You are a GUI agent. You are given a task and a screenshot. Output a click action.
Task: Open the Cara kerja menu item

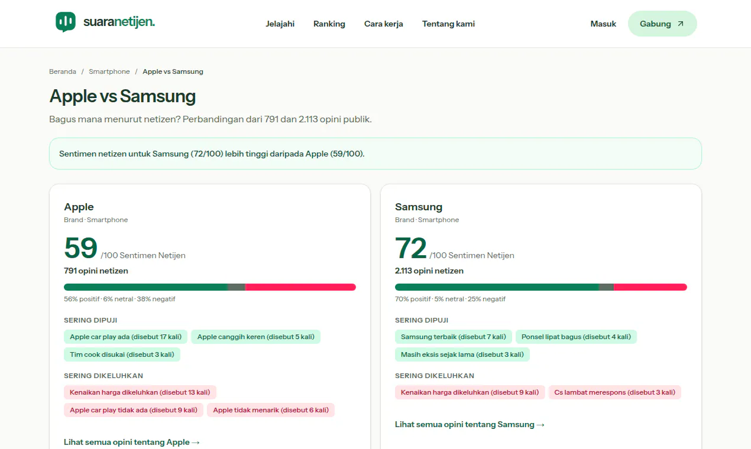pos(384,24)
